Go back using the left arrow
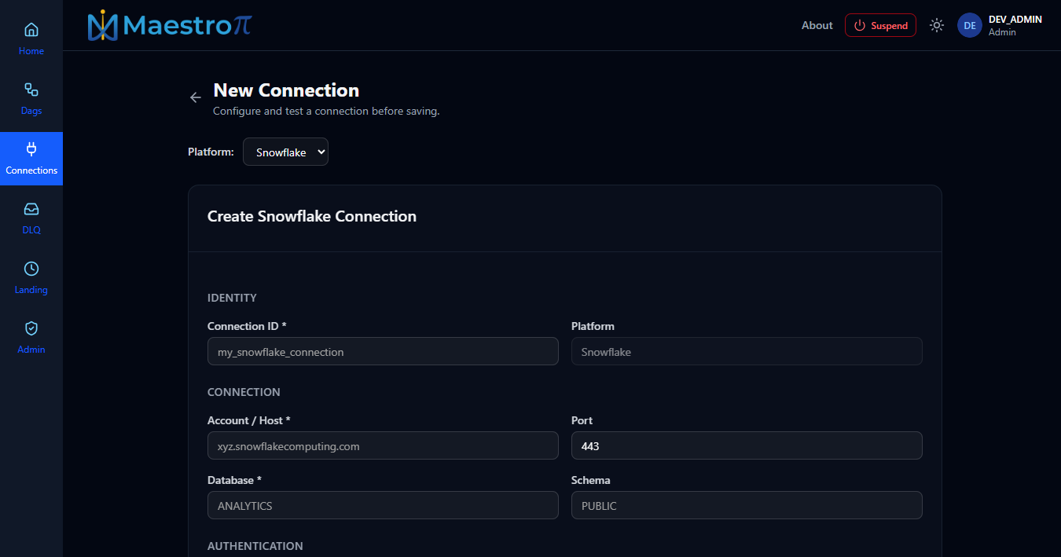Viewport: 1061px width, 557px height. [196, 97]
